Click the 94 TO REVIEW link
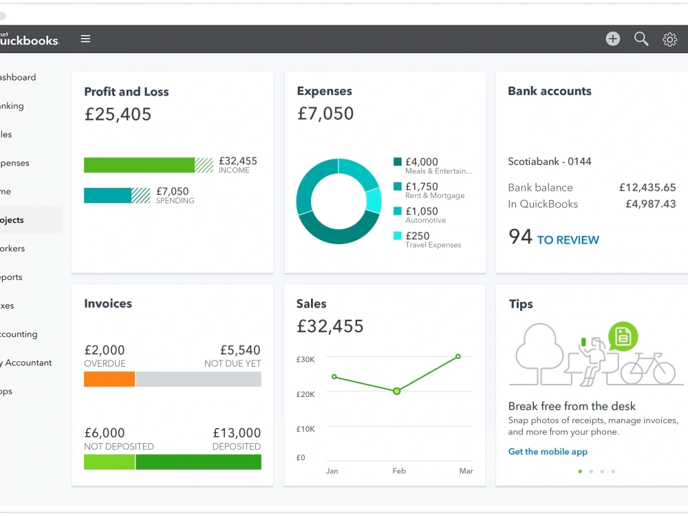 tap(554, 237)
